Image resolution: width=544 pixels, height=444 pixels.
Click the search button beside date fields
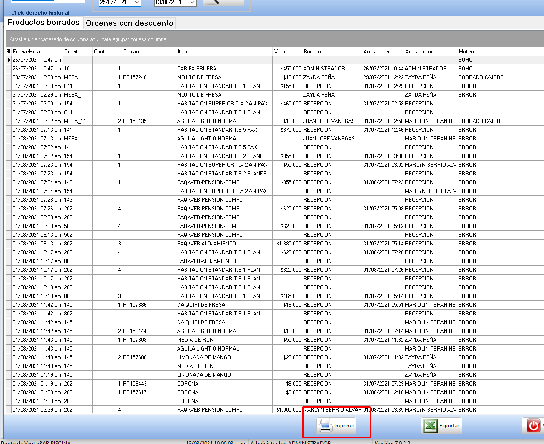[x=223, y=3]
